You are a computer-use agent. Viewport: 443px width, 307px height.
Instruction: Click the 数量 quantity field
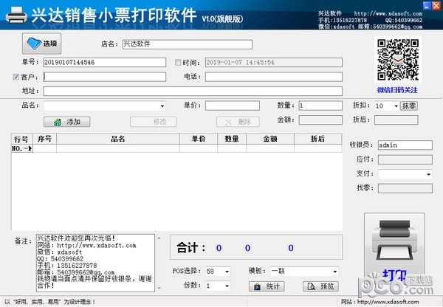(320, 106)
